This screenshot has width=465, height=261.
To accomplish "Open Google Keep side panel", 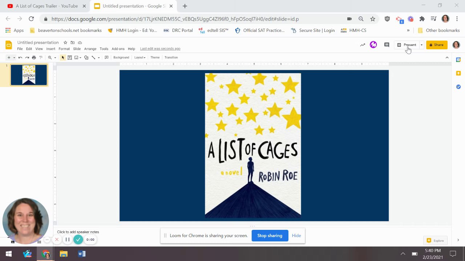I will [x=458, y=73].
